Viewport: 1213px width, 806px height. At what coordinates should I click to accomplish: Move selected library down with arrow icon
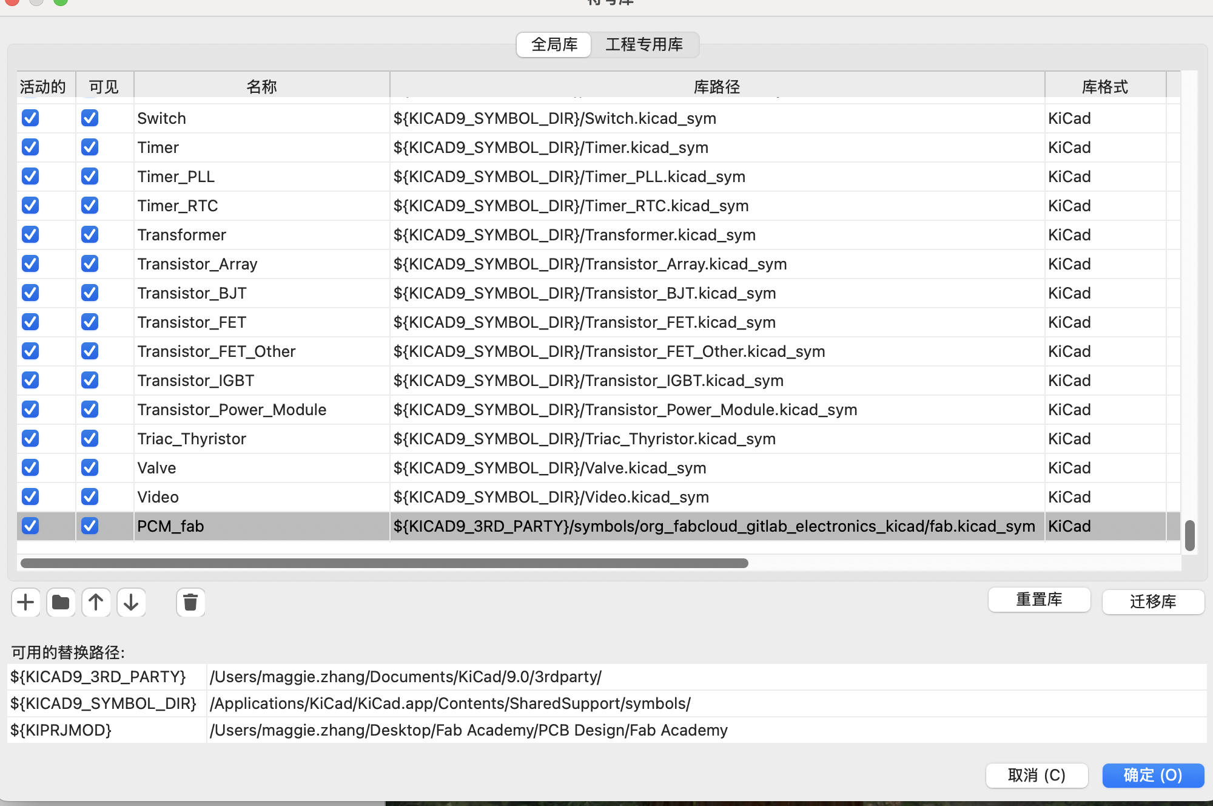[131, 603]
